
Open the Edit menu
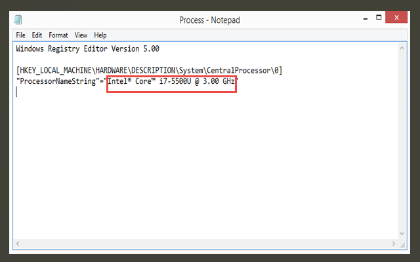[x=37, y=35]
